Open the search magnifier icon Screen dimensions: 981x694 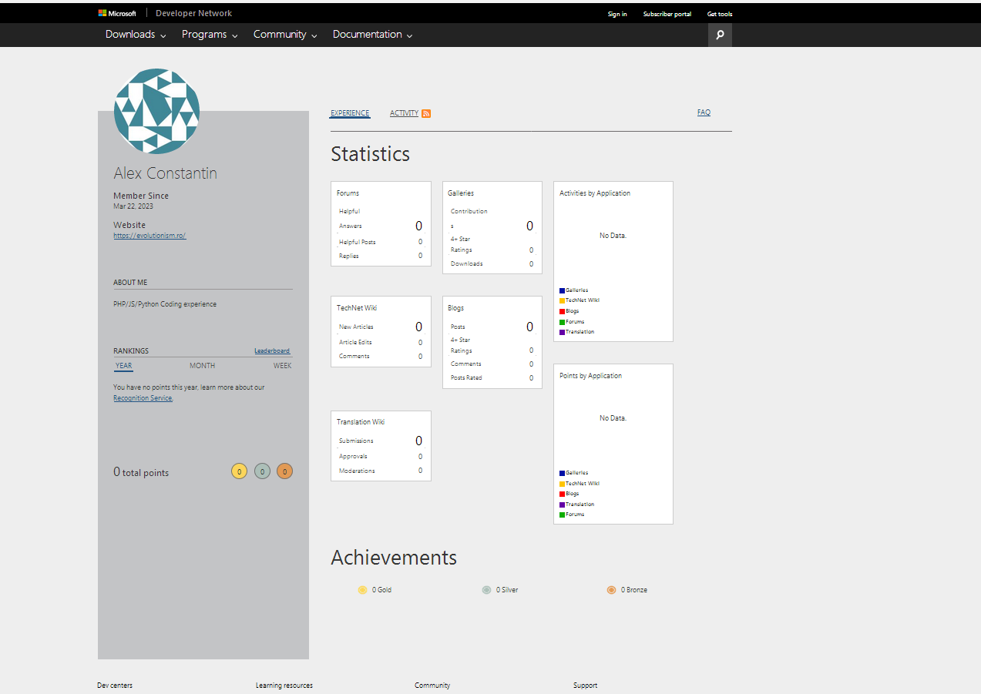coord(720,35)
